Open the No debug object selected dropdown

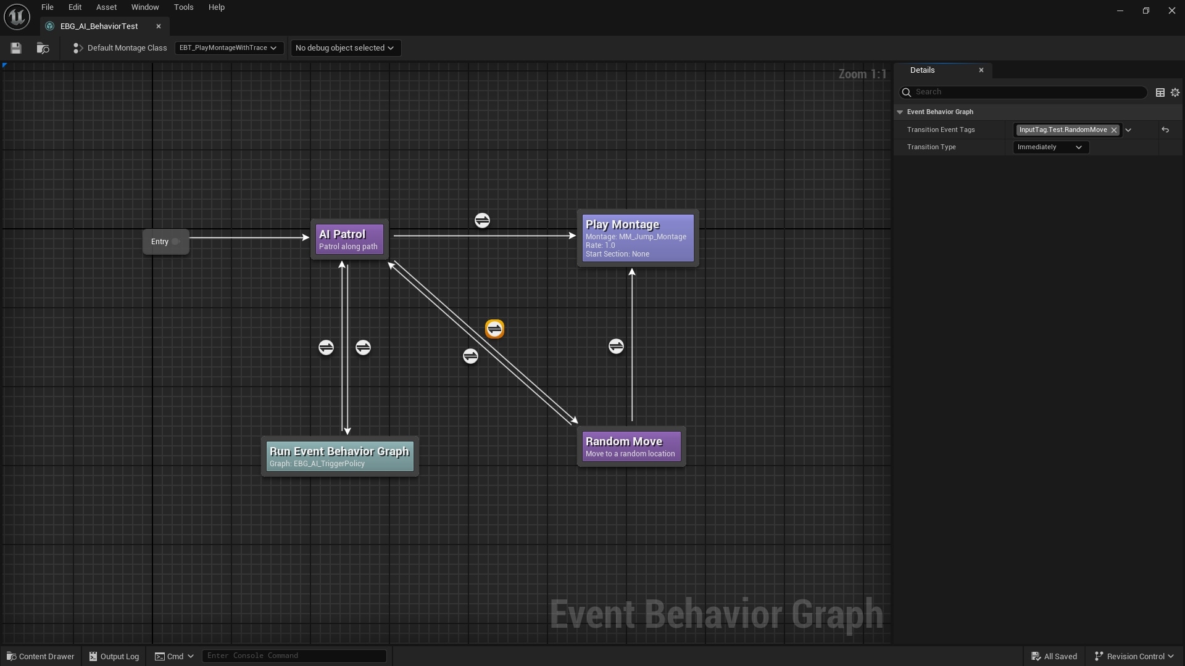(x=345, y=47)
